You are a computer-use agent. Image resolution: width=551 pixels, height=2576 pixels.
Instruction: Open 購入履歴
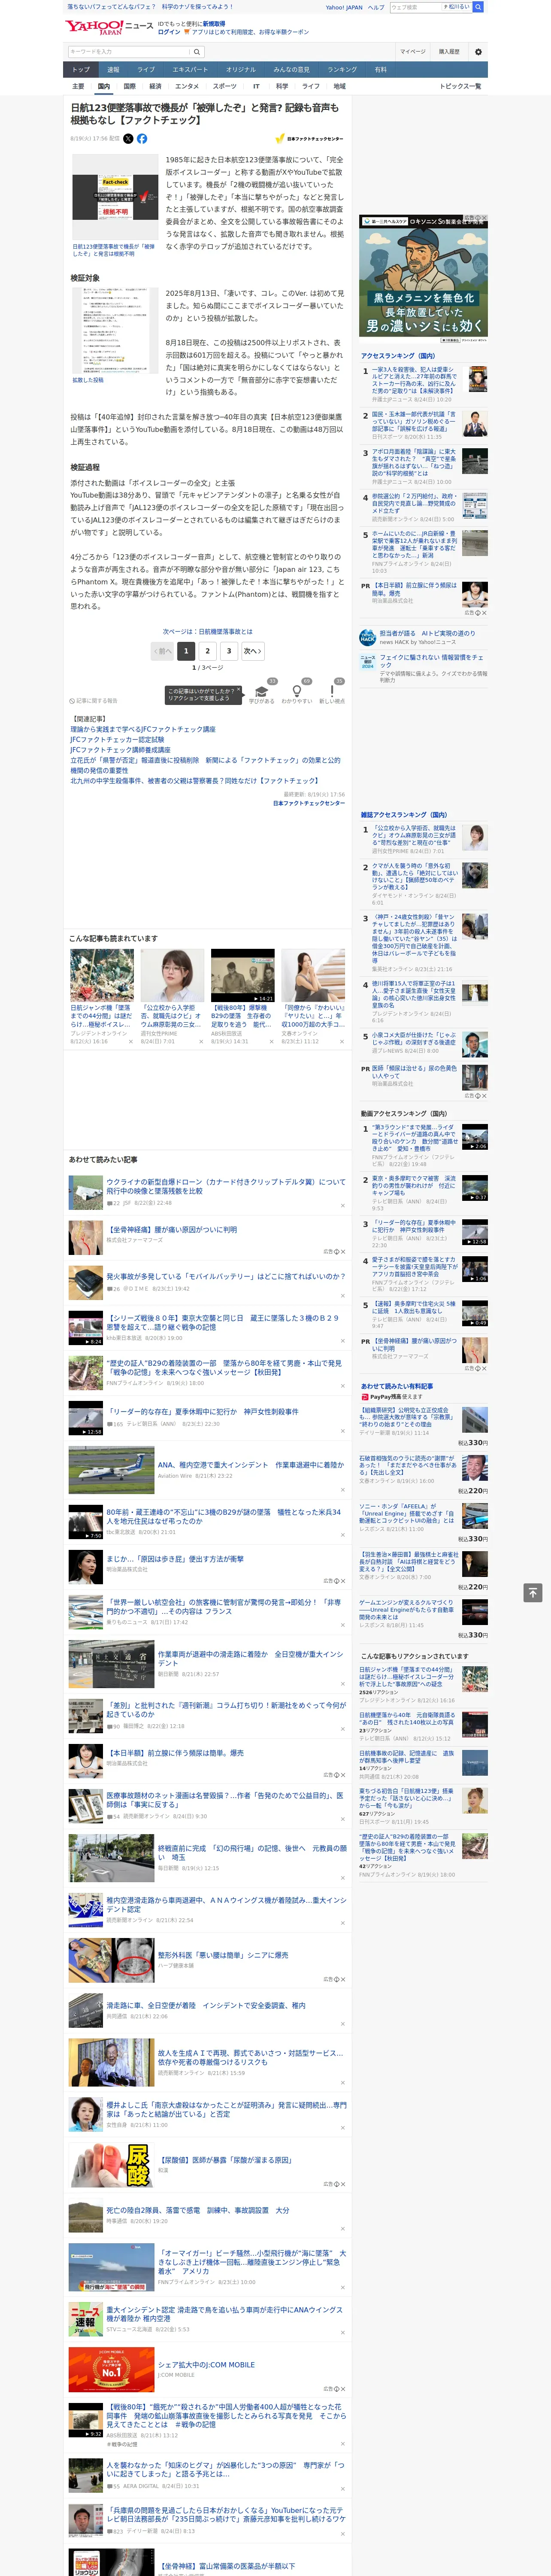[x=449, y=52]
